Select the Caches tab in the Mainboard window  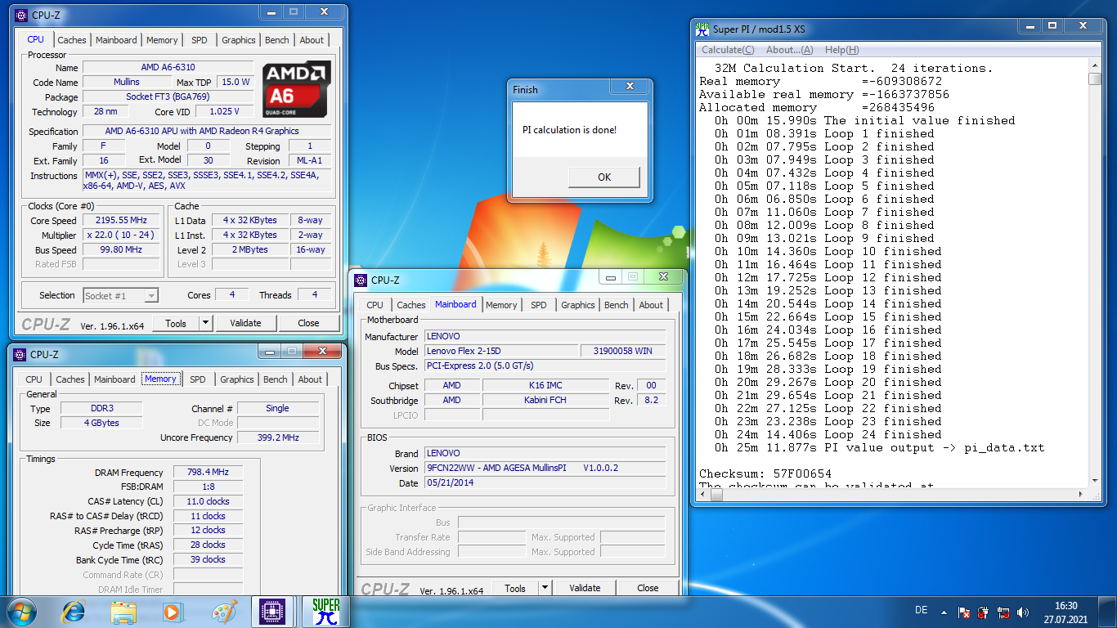411,305
